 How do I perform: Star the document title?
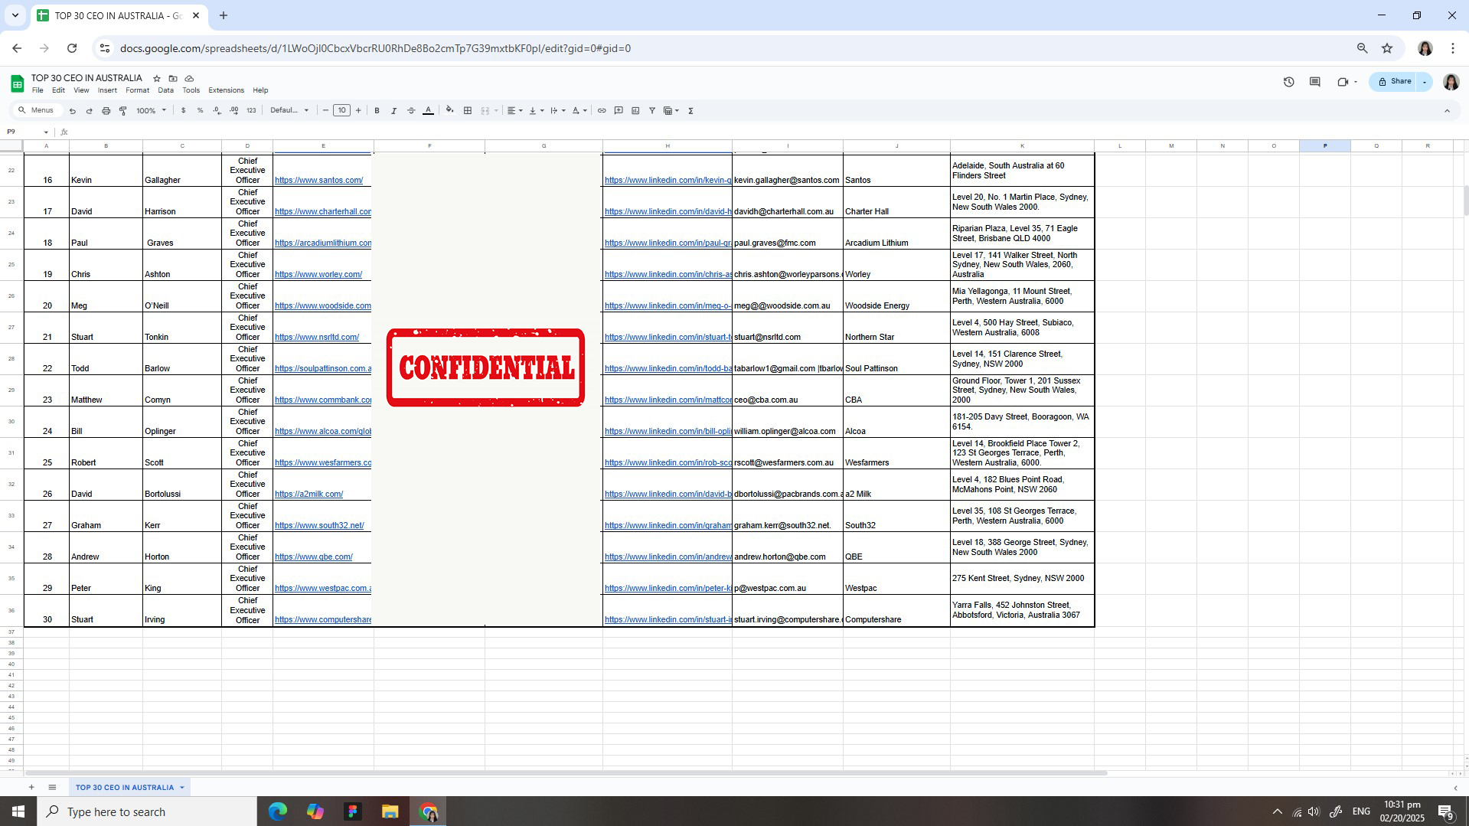[x=157, y=78]
